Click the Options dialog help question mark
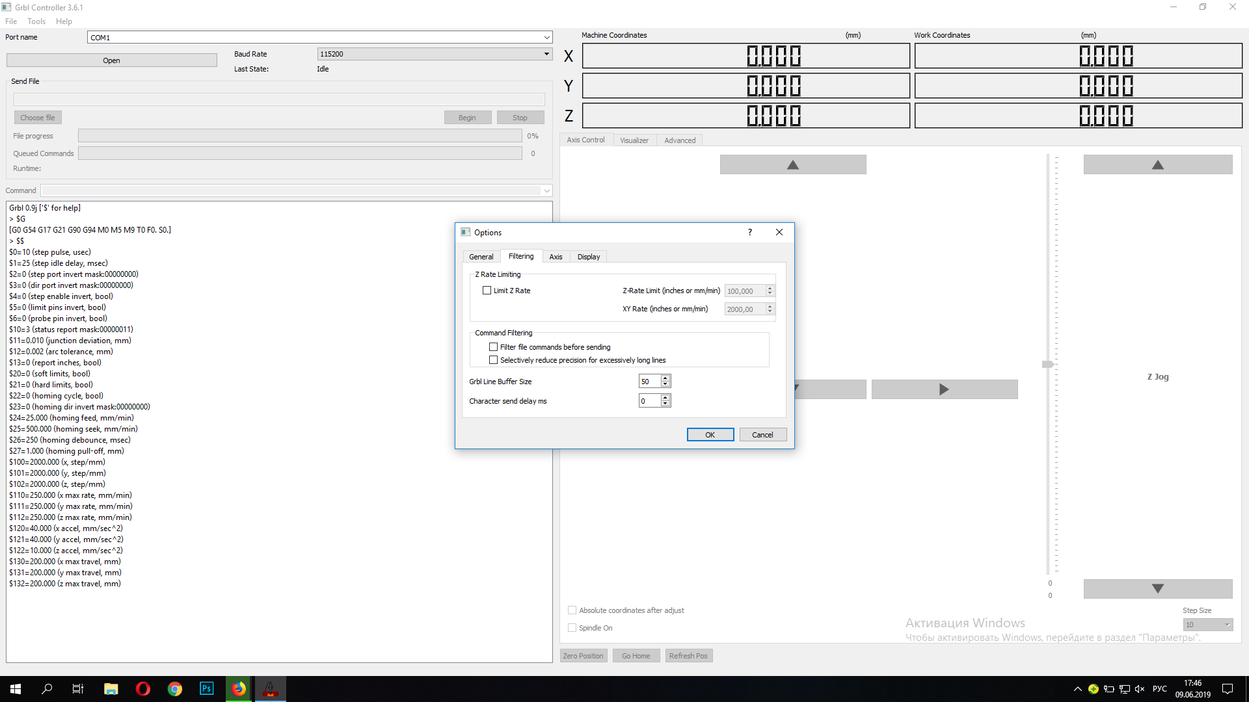This screenshot has height=702, width=1249. point(749,232)
